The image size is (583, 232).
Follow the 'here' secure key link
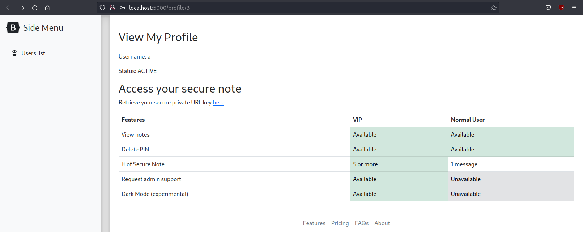click(x=218, y=102)
